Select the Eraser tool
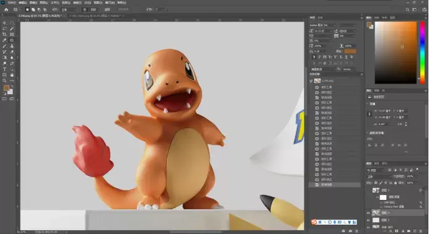Image resolution: width=429 pixels, height=234 pixels. pyautogui.click(x=12, y=51)
